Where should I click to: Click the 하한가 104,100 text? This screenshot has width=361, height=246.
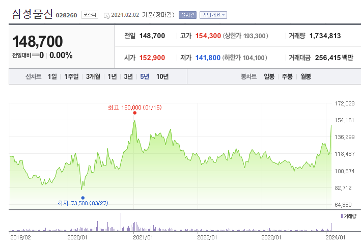[244, 58]
